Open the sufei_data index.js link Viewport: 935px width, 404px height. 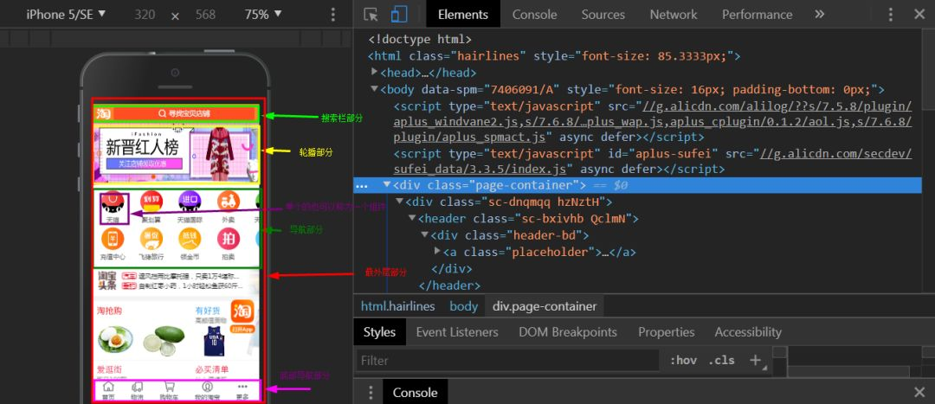tap(653, 162)
